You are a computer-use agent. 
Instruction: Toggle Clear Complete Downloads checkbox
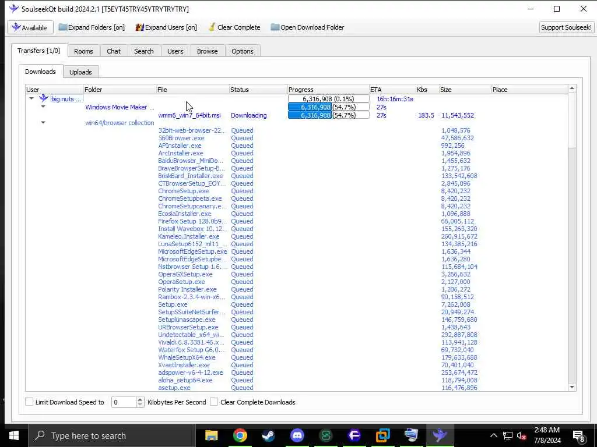215,402
